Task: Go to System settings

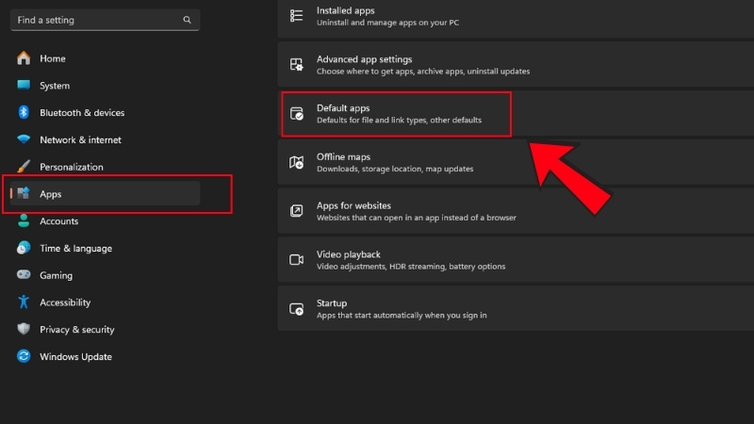Action: [105, 85]
